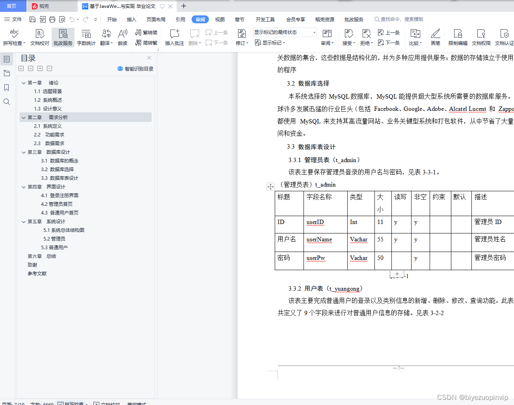Jump to 5.1 系统总体结构图 in outline
The width and height of the screenshot is (514, 405).
click(64, 230)
